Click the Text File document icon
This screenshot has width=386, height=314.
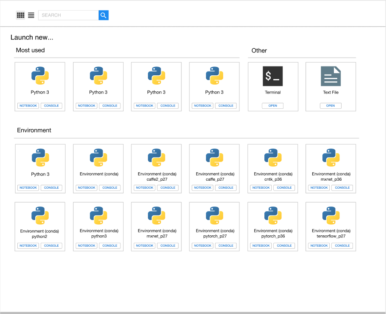point(330,76)
